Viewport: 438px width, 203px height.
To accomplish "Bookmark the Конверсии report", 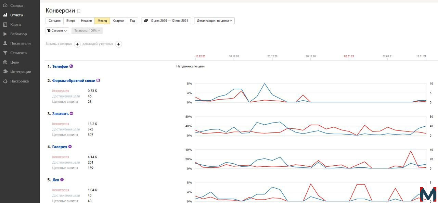I will pos(79,11).
